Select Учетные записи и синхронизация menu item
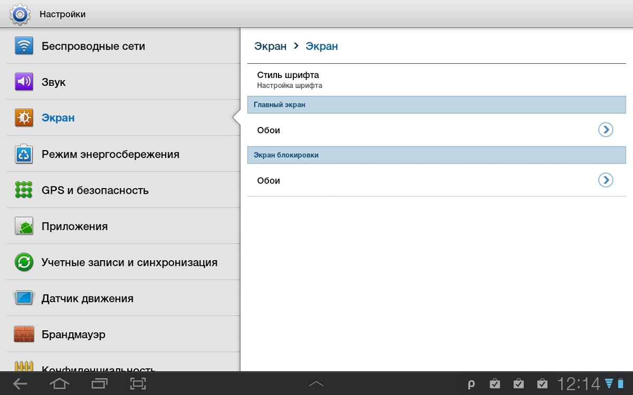 (129, 262)
